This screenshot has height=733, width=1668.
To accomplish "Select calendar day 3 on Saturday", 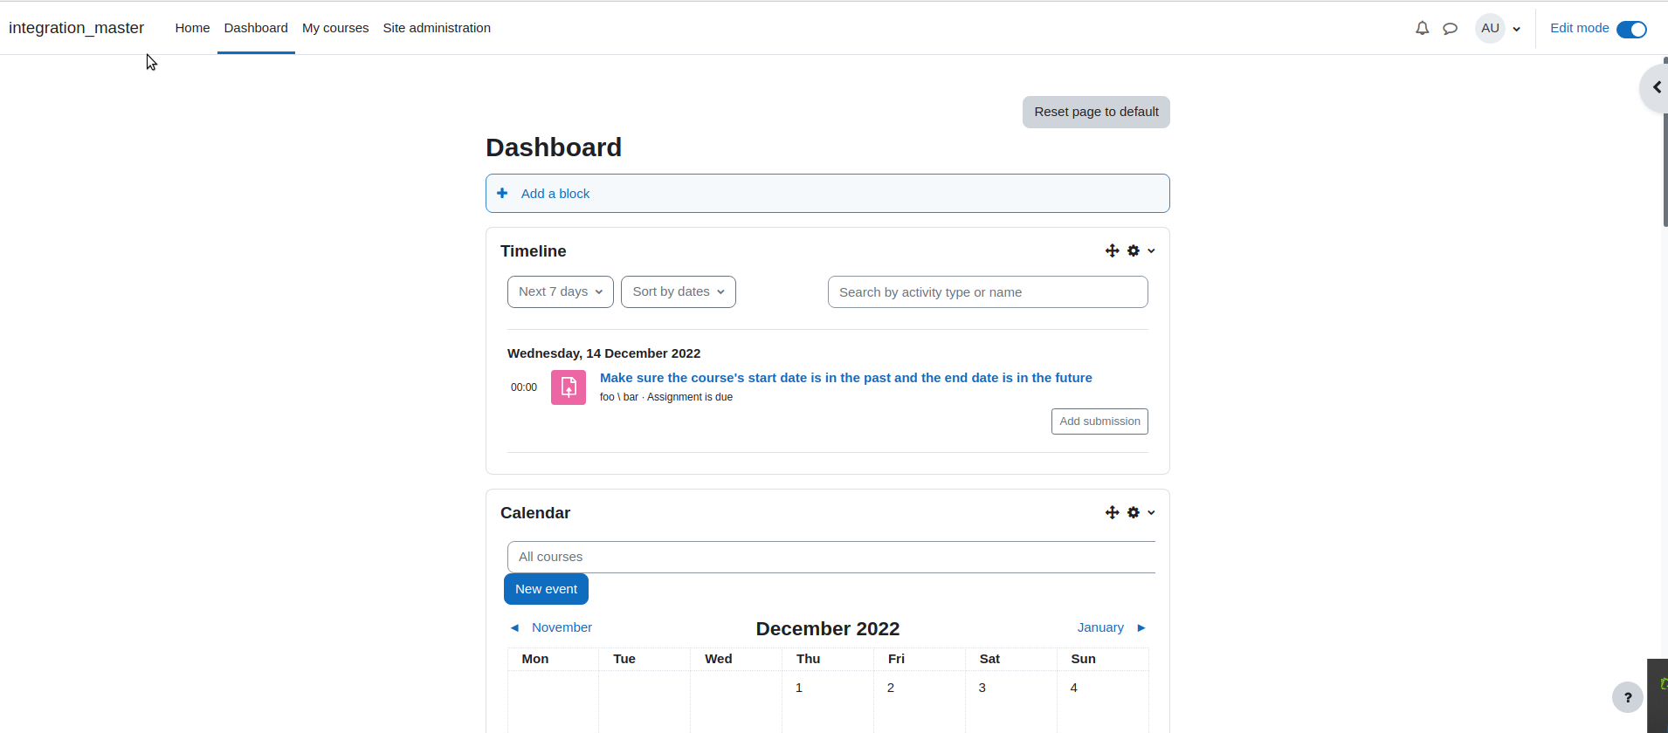I will [982, 688].
